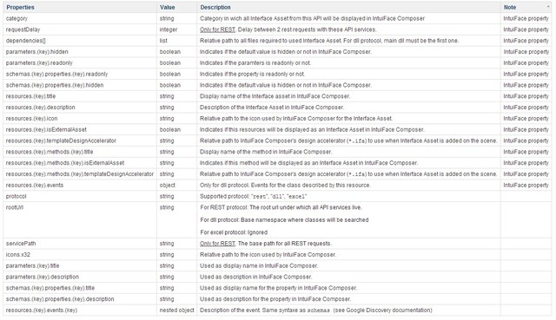
Task: Select the resources.(key).icon property cell
Action: tap(80, 119)
